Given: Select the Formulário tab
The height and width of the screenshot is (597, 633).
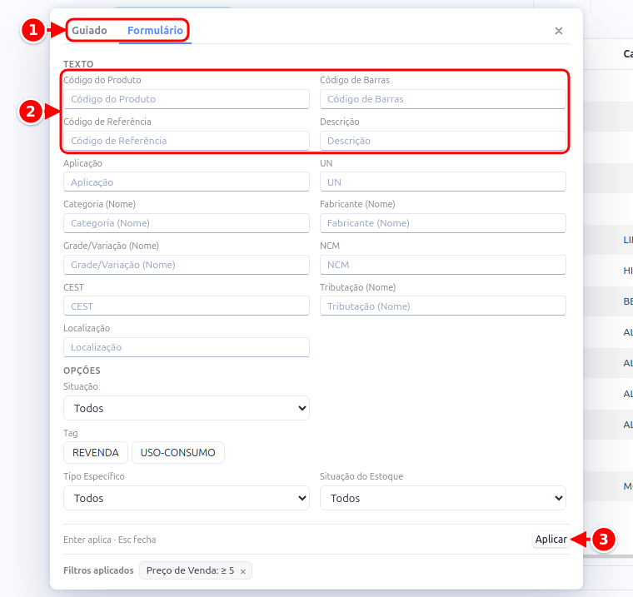Looking at the screenshot, I should pos(155,30).
